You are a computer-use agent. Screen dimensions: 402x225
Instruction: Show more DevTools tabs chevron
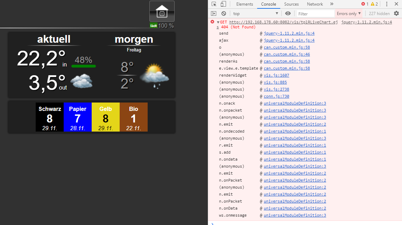pos(332,4)
